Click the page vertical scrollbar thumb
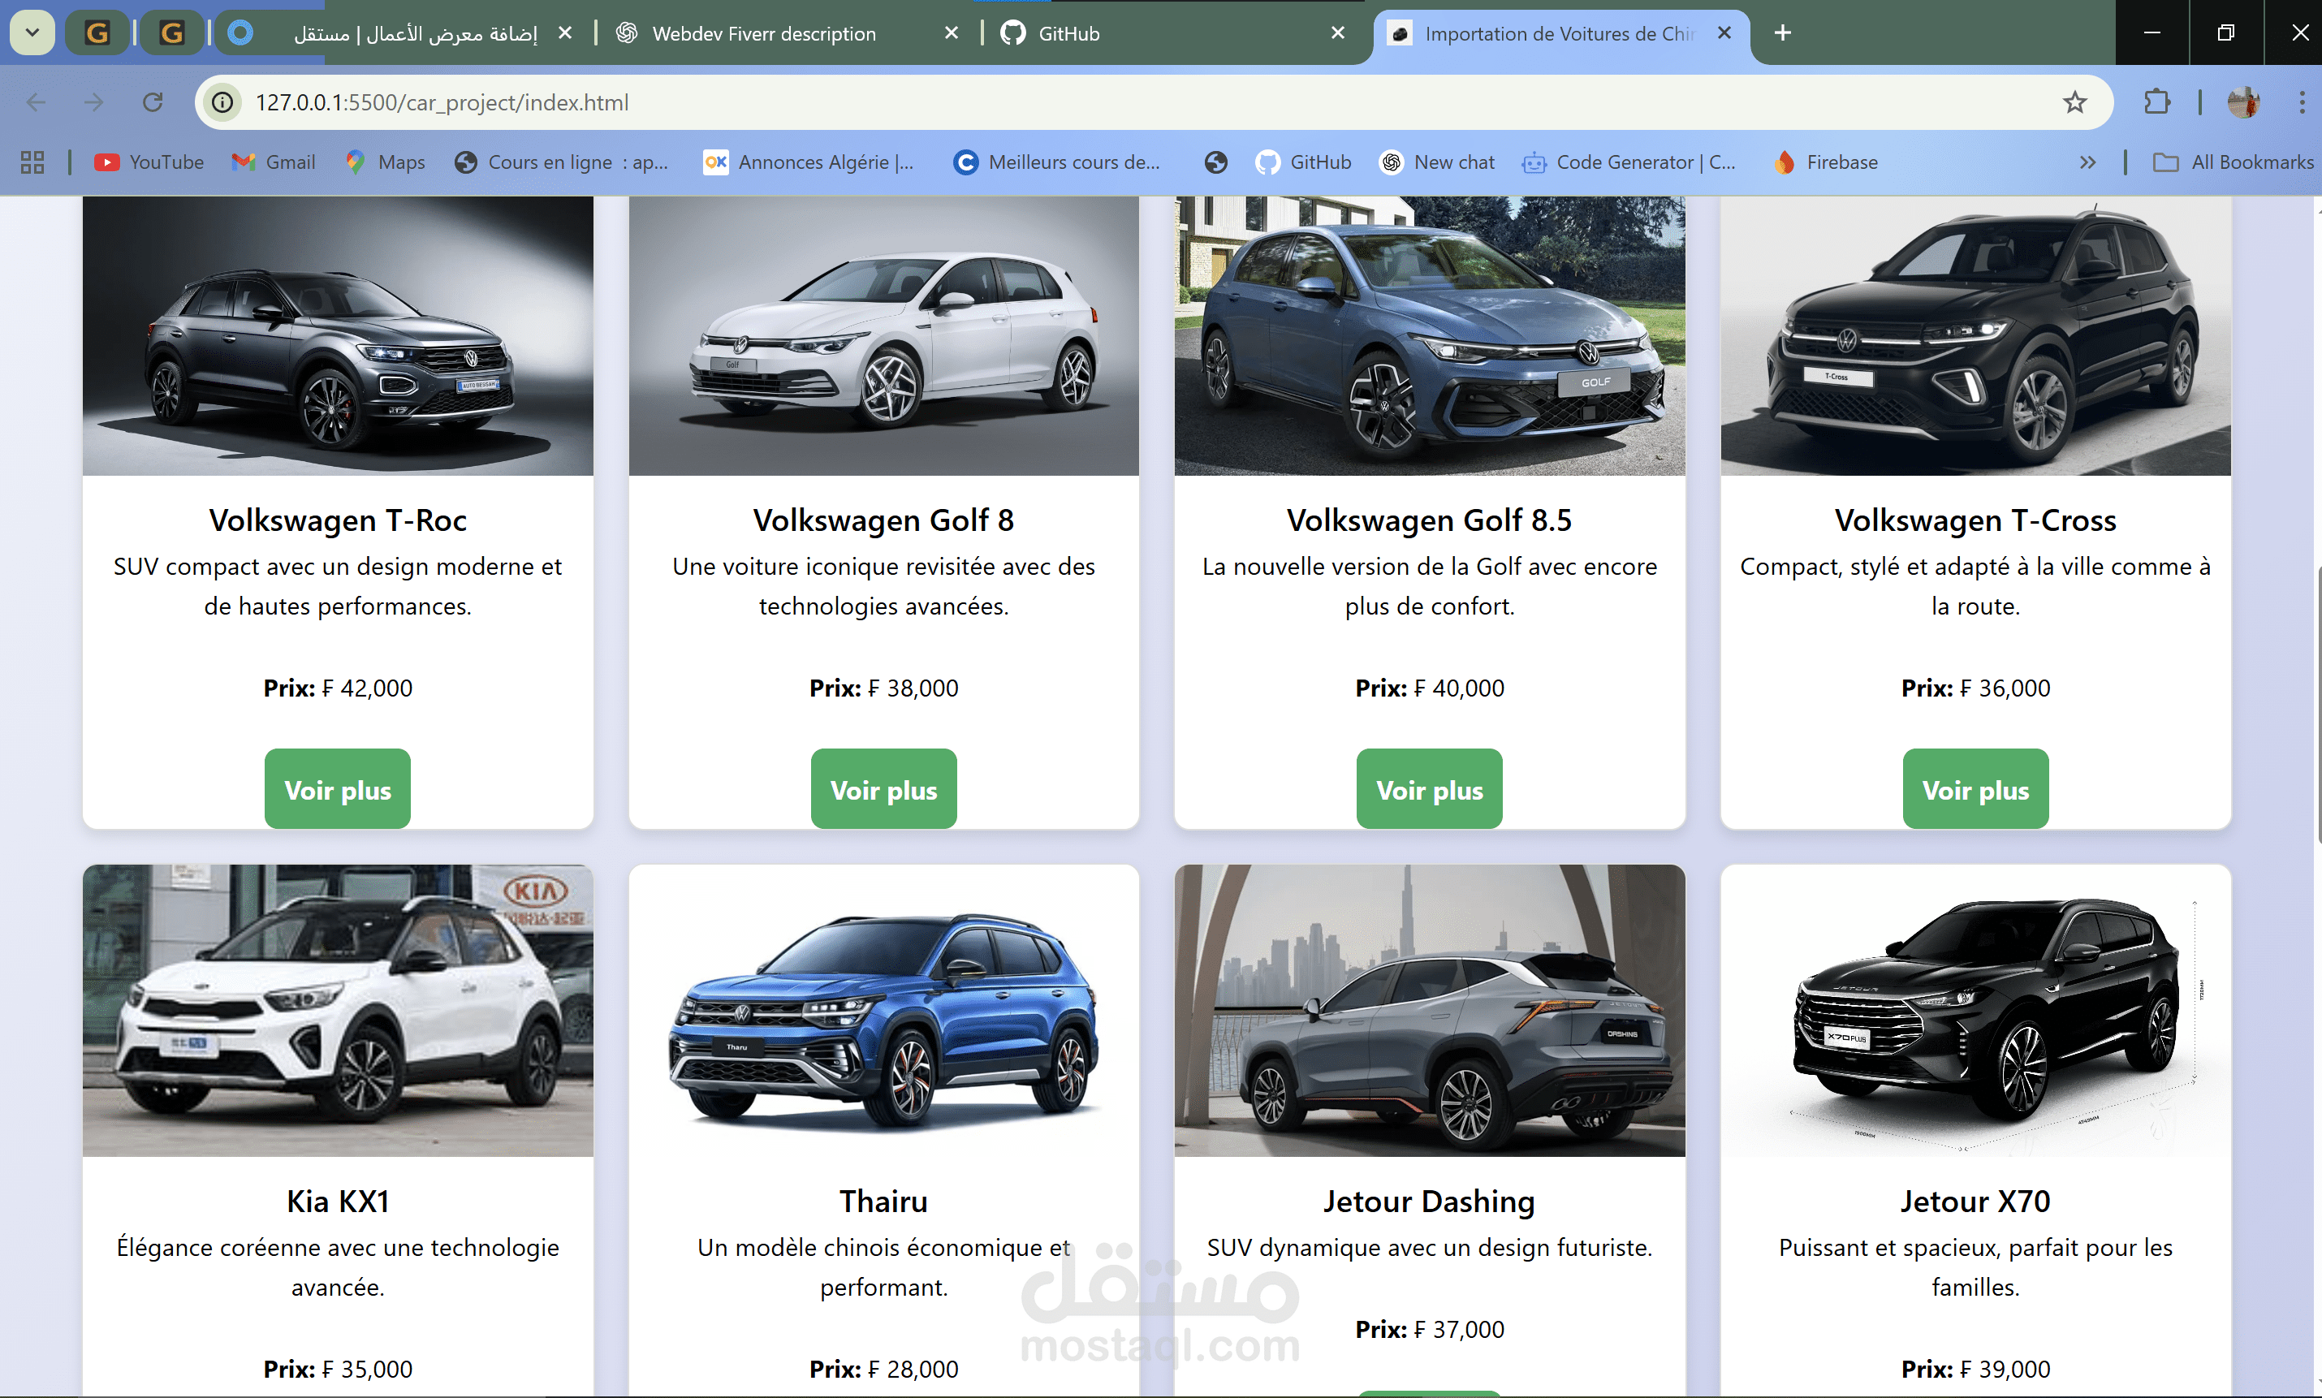This screenshot has height=1398, width=2322. 2318,705
